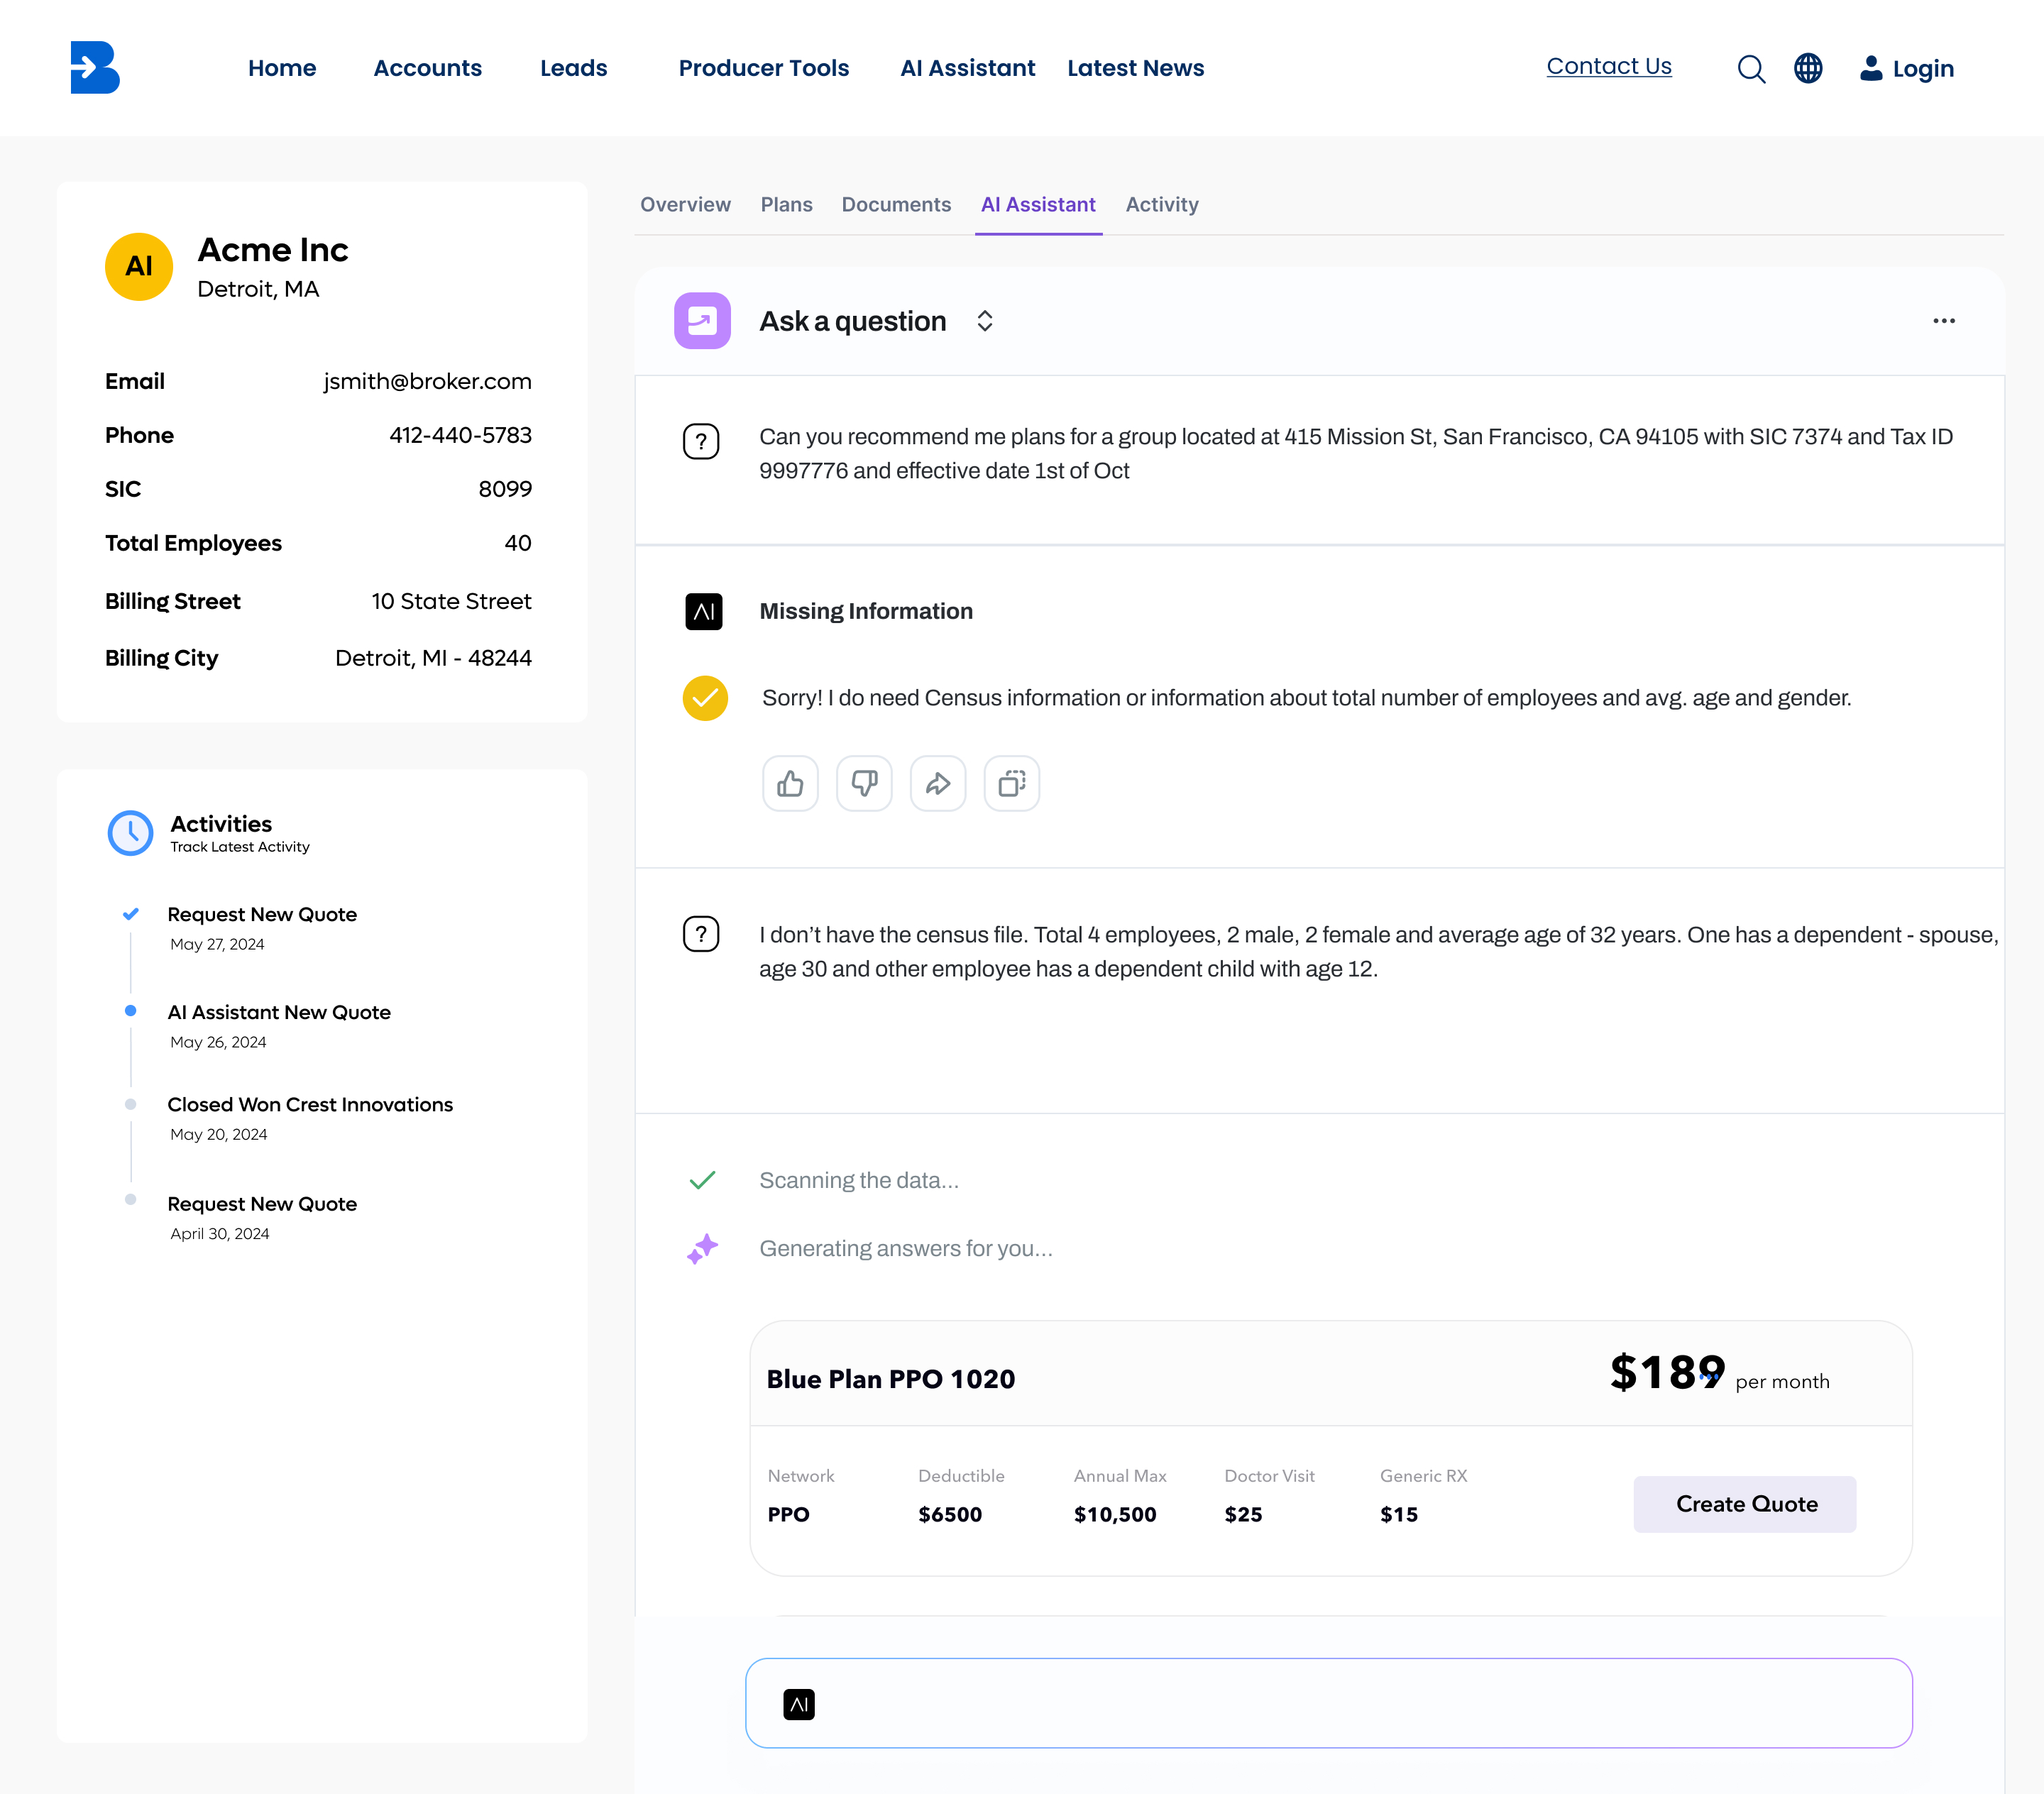Viewport: 2044px width, 1794px height.
Task: Click the globe language icon
Action: 1808,68
